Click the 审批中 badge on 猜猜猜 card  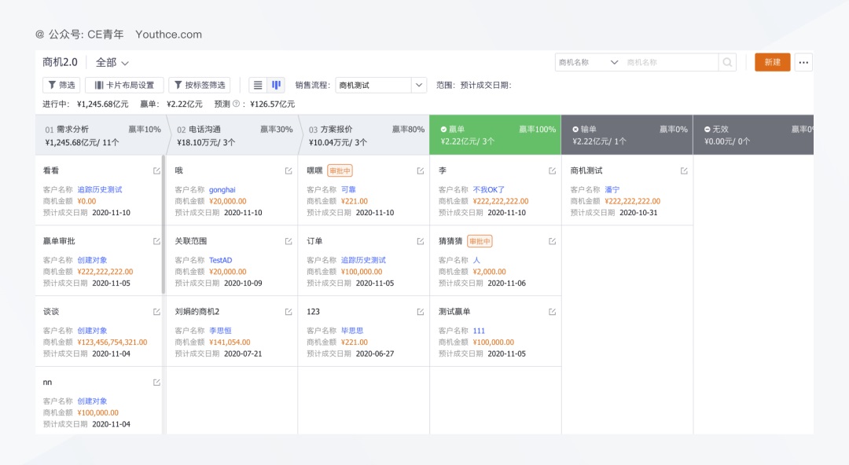coord(480,241)
